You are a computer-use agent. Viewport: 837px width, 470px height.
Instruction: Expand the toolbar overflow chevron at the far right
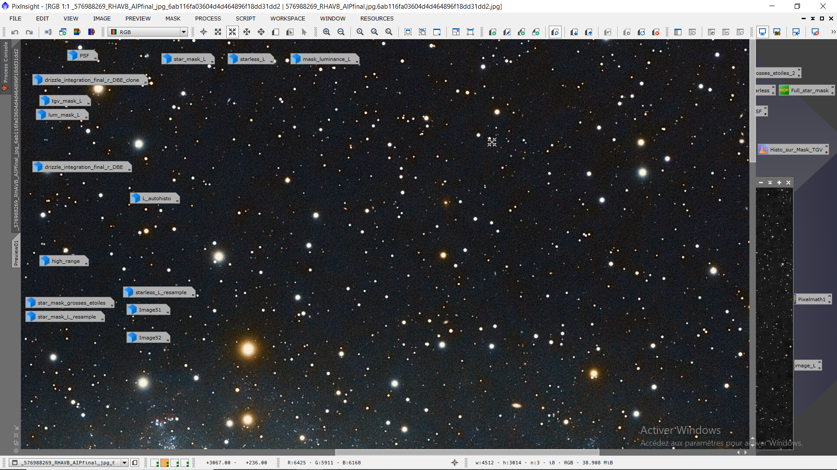pyautogui.click(x=833, y=32)
